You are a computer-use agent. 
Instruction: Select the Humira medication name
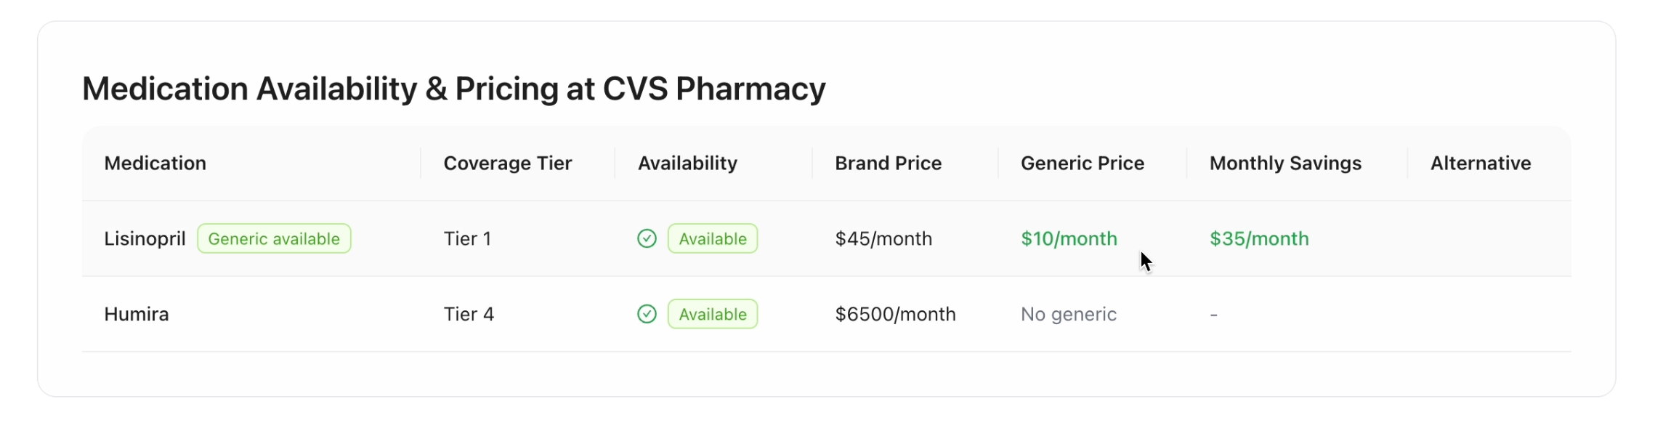[x=137, y=314]
